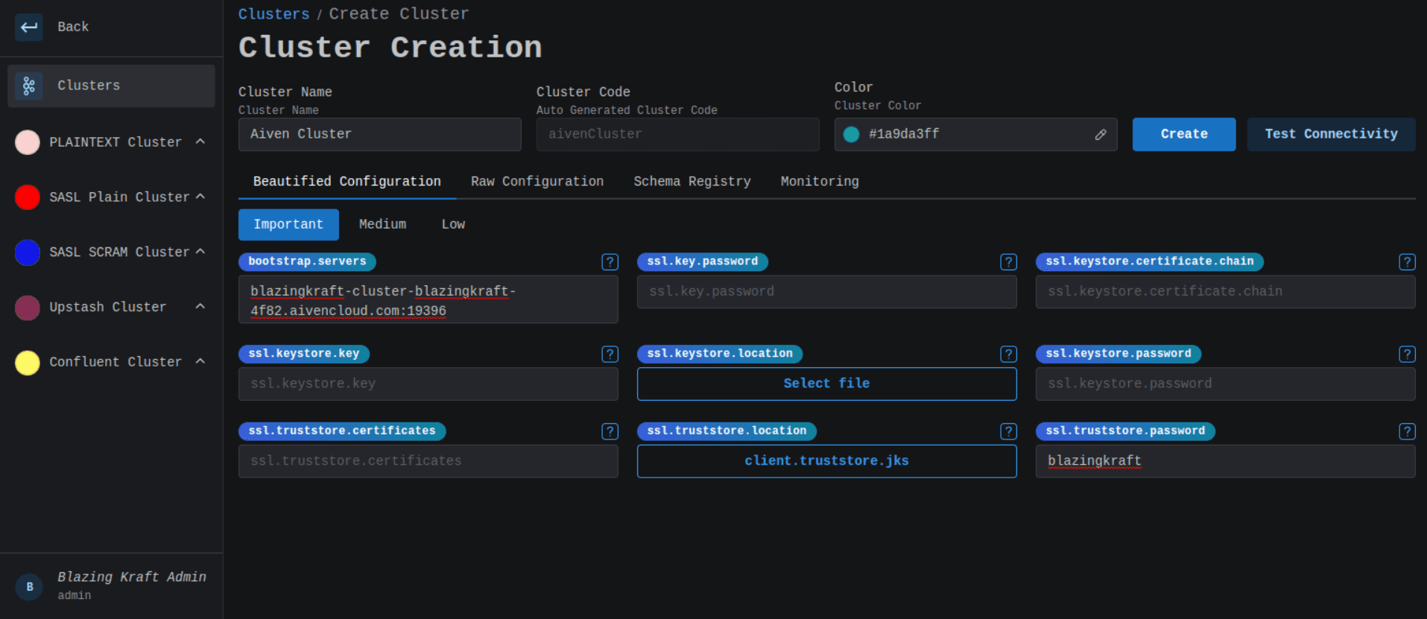Screen dimensions: 1427x619
Task: Open help for ssl.truststore.password
Action: [1407, 431]
